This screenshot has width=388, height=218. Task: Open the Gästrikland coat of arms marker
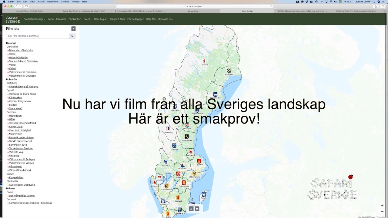(x=191, y=152)
